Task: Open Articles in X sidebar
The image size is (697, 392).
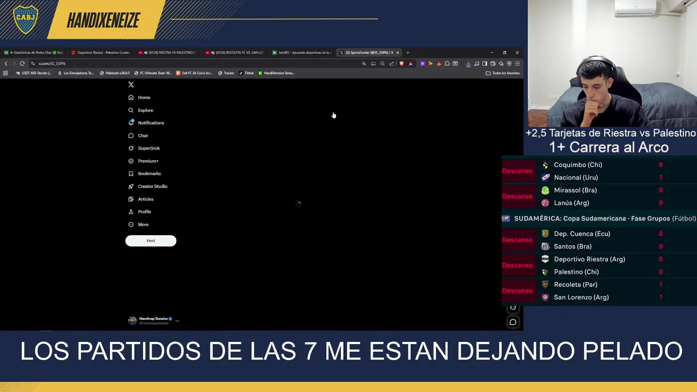Action: point(140,199)
